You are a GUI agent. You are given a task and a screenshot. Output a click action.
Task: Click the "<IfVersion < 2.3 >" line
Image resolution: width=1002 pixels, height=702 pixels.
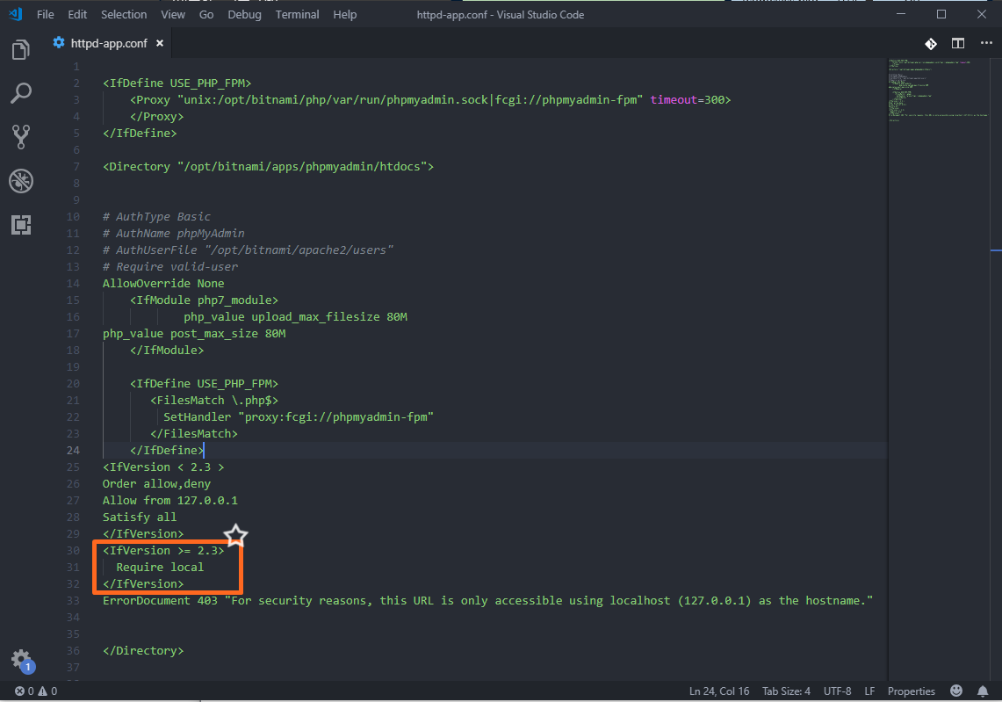click(163, 467)
